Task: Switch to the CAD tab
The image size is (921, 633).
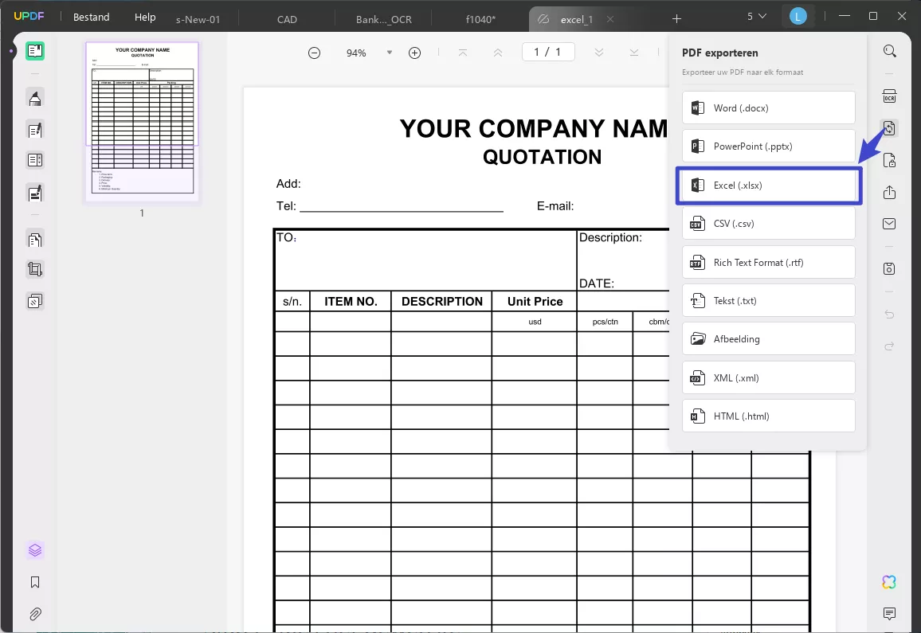Action: [x=288, y=19]
